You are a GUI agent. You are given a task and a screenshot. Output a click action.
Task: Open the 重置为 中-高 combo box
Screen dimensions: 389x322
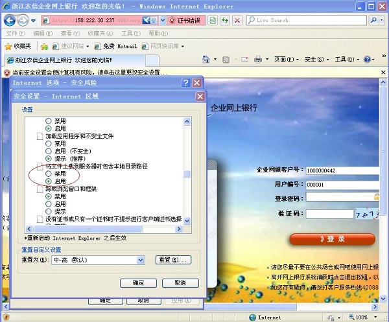click(x=99, y=260)
